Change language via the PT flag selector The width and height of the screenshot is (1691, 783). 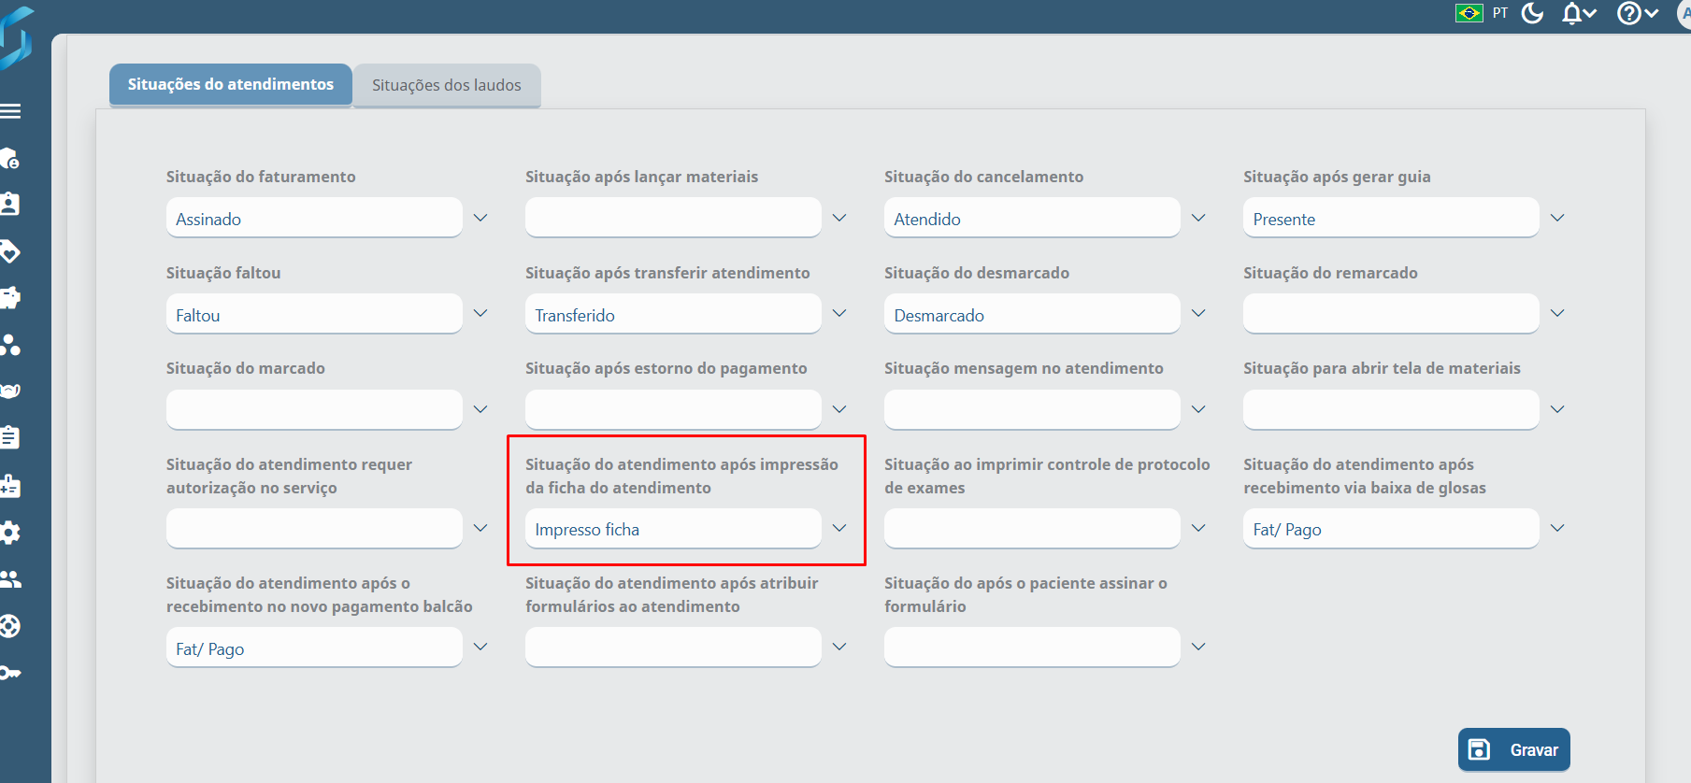[x=1482, y=13]
